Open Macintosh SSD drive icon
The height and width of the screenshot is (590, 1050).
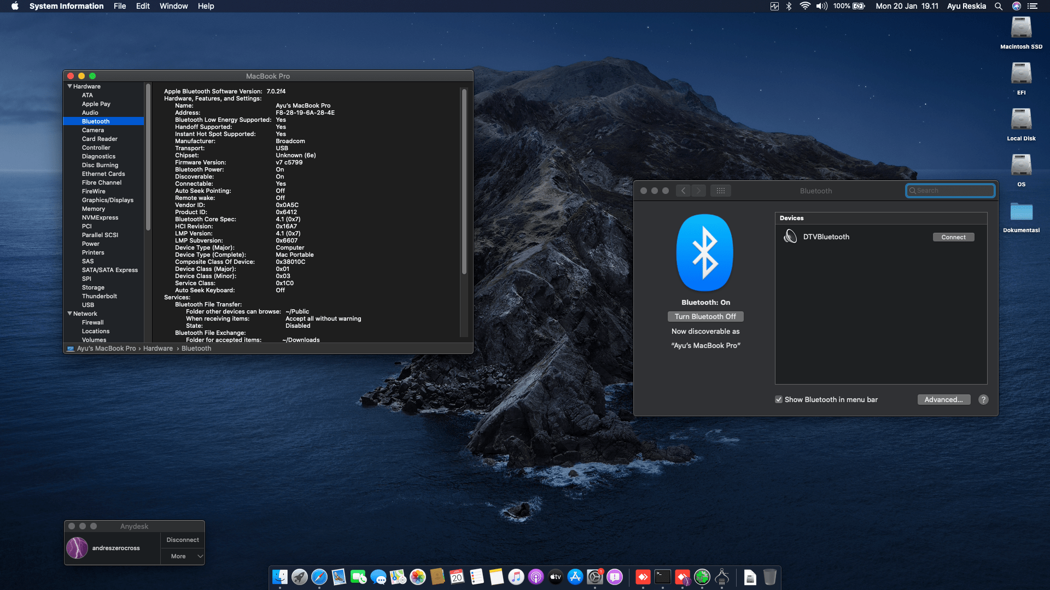pyautogui.click(x=1021, y=28)
